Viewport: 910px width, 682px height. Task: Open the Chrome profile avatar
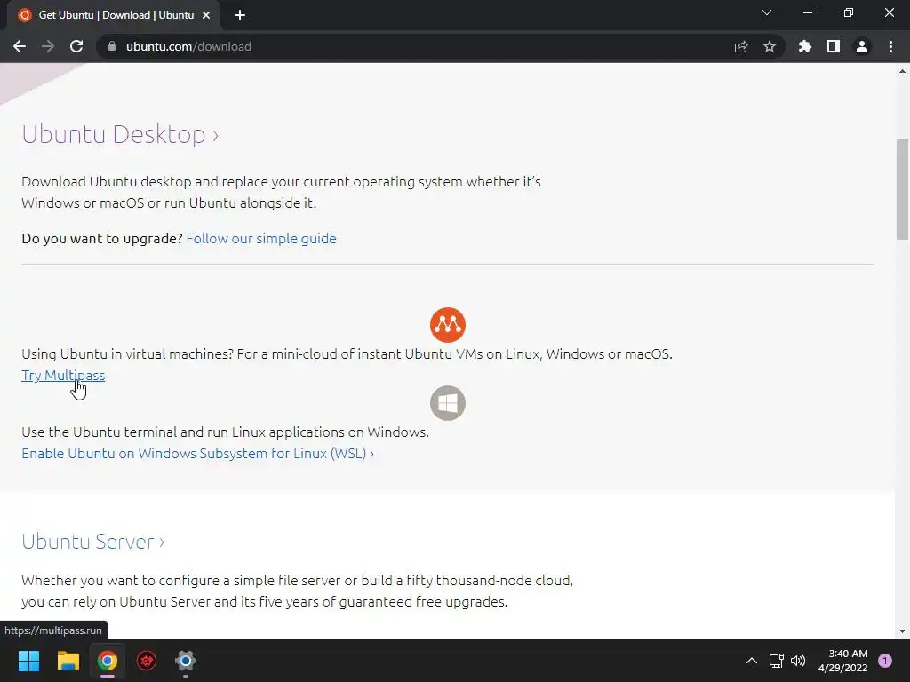[x=862, y=46]
